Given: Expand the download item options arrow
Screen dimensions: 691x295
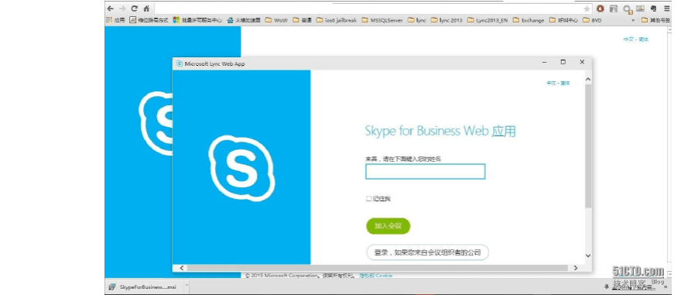Looking at the screenshot, I should (x=186, y=286).
